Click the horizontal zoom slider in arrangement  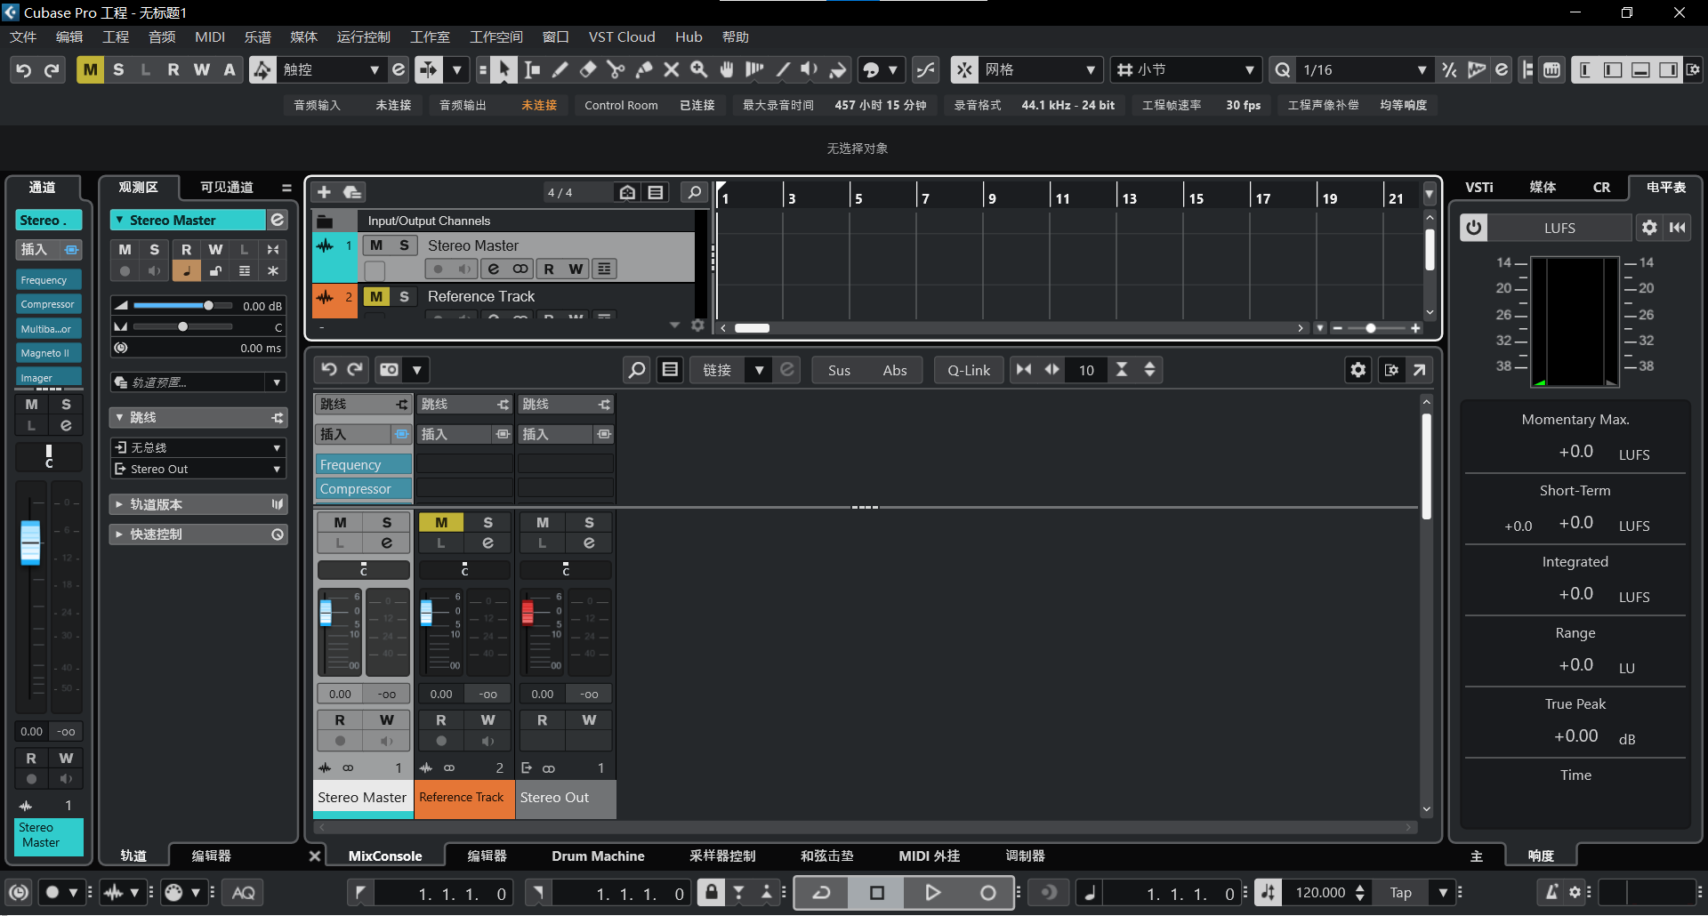click(1377, 328)
